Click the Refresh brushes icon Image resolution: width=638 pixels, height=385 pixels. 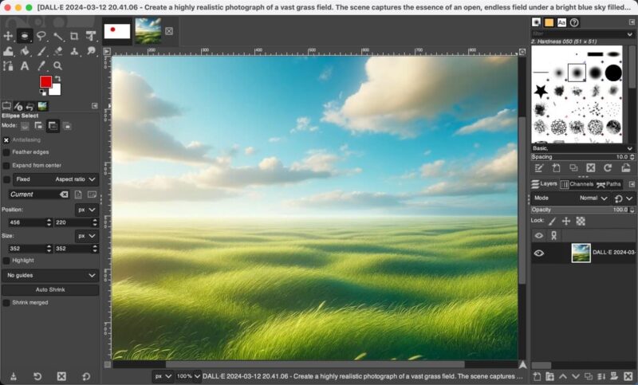(x=608, y=168)
